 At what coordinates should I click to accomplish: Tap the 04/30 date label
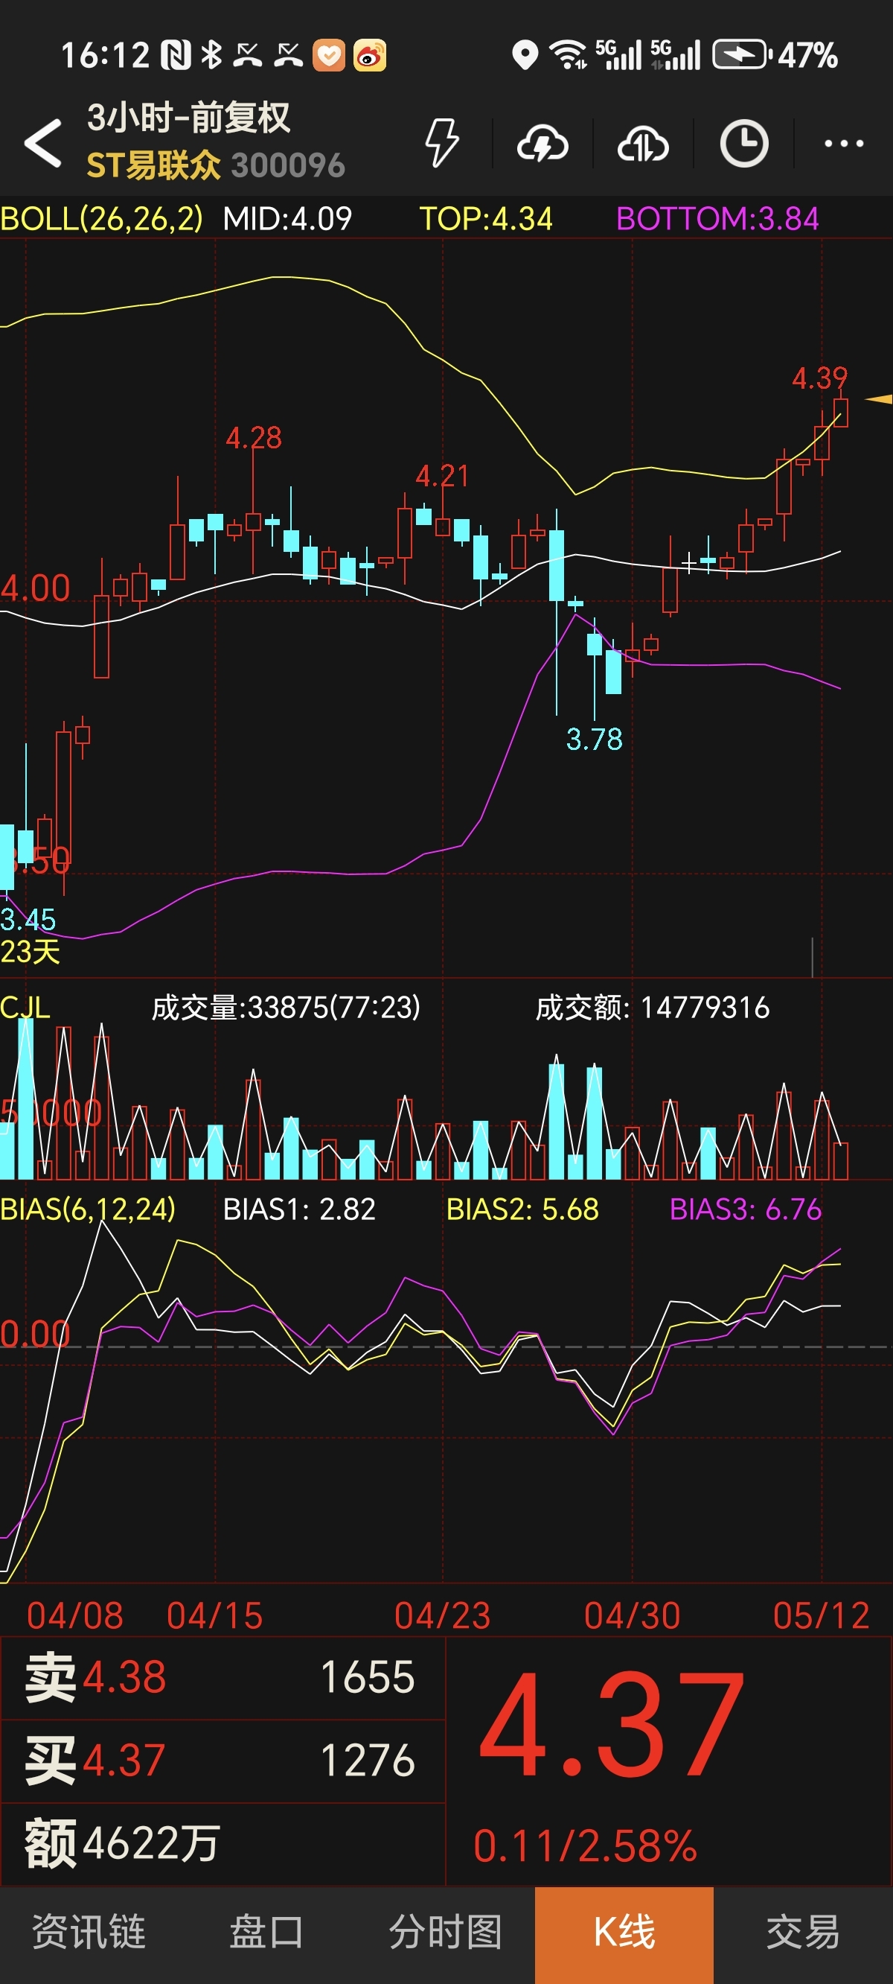pyautogui.click(x=632, y=1616)
